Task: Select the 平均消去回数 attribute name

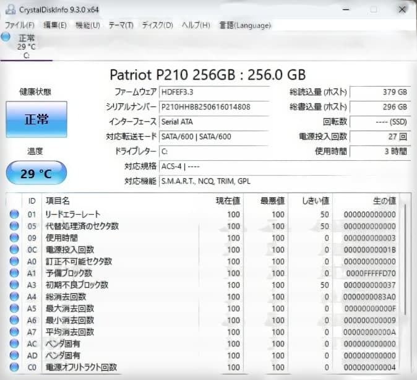Action: pos(70,332)
